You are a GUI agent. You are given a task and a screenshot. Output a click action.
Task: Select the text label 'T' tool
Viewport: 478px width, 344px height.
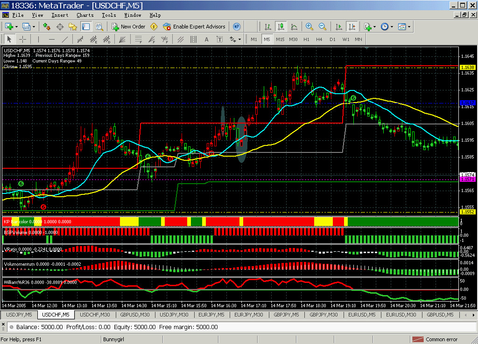[220, 39]
